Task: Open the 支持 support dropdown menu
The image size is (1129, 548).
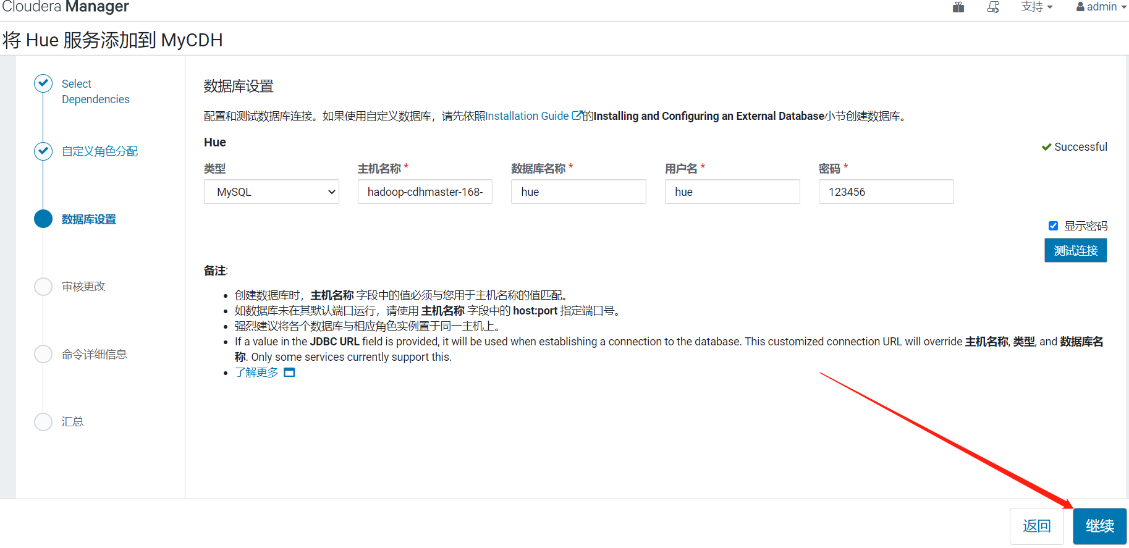Action: [x=1036, y=7]
